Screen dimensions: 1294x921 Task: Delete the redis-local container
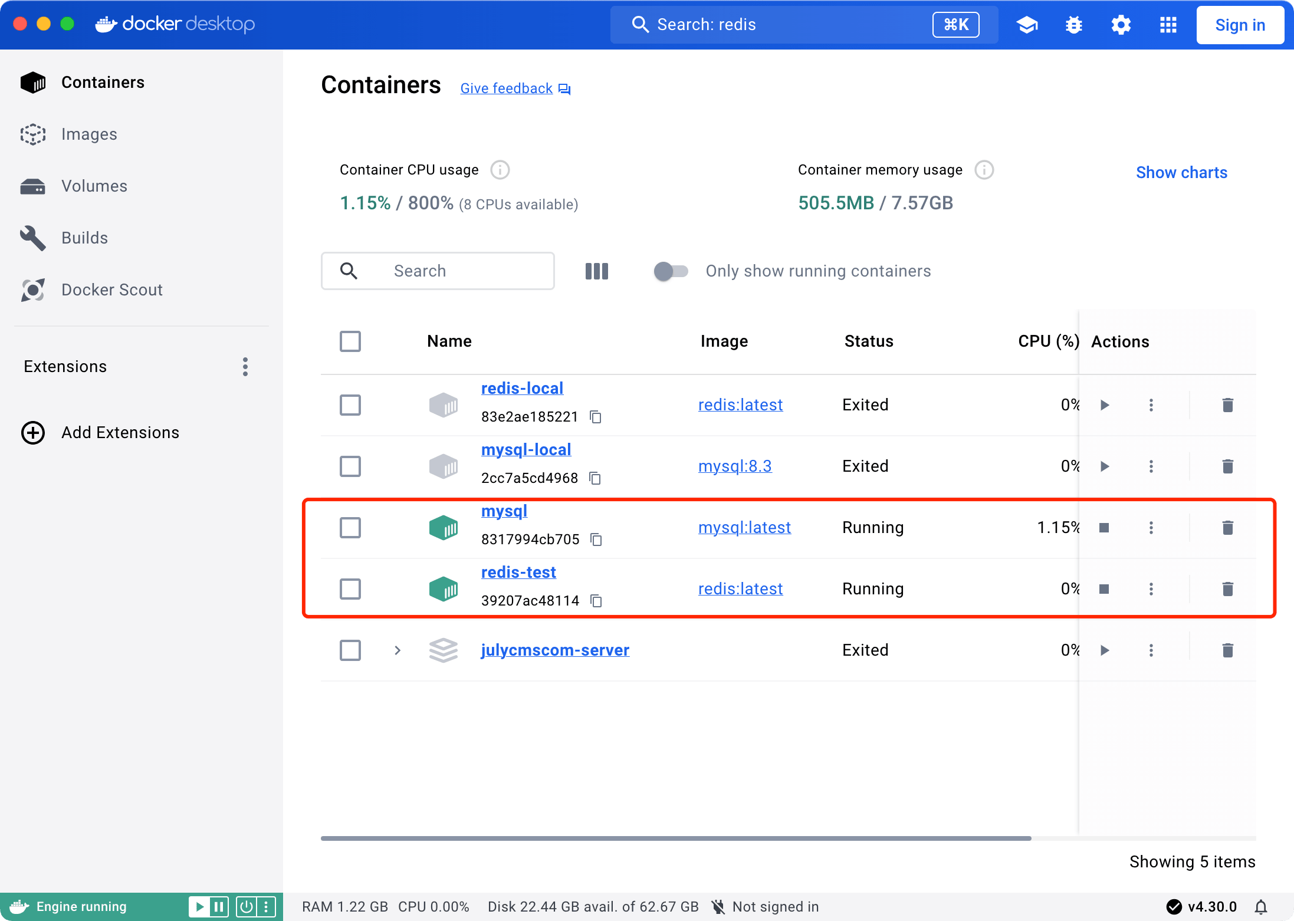pos(1228,405)
